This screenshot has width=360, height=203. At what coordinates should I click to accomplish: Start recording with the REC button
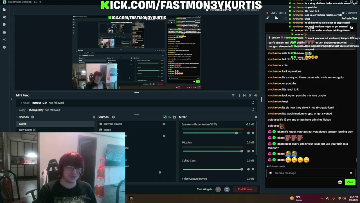click(x=218, y=189)
